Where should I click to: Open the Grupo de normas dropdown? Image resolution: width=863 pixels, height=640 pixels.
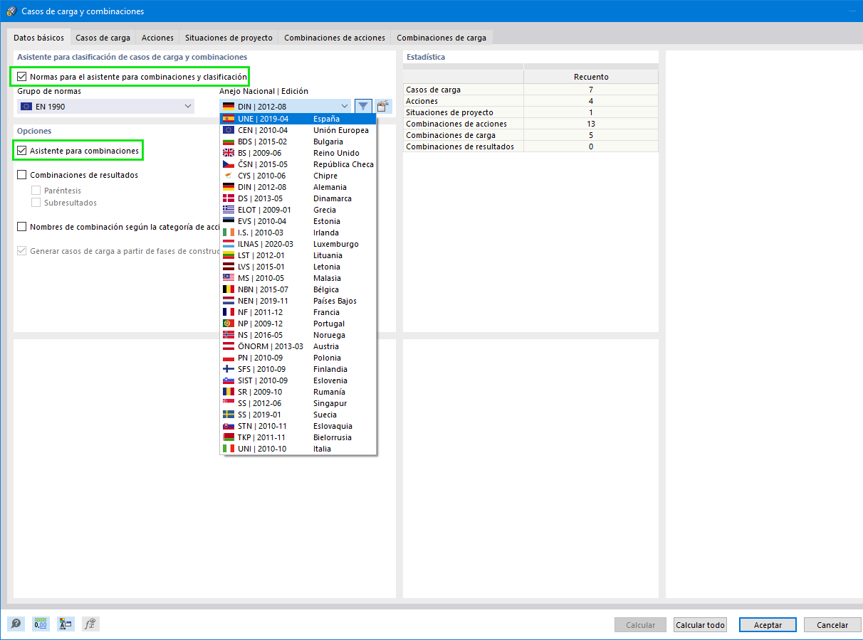tap(188, 105)
